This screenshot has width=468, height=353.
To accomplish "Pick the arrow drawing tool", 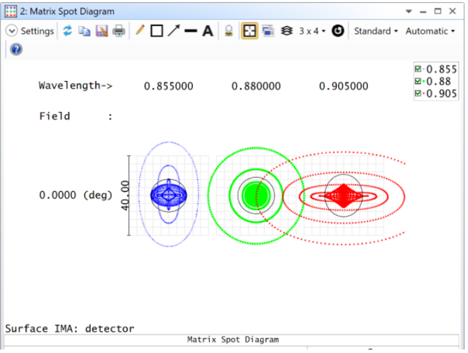I will tap(174, 31).
